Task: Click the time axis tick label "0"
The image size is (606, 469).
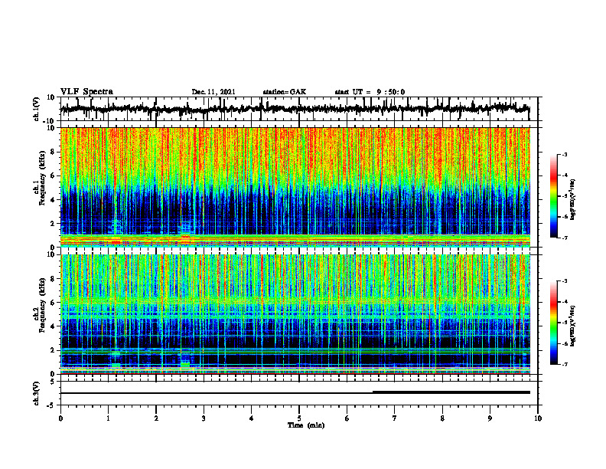Action: pos(60,418)
